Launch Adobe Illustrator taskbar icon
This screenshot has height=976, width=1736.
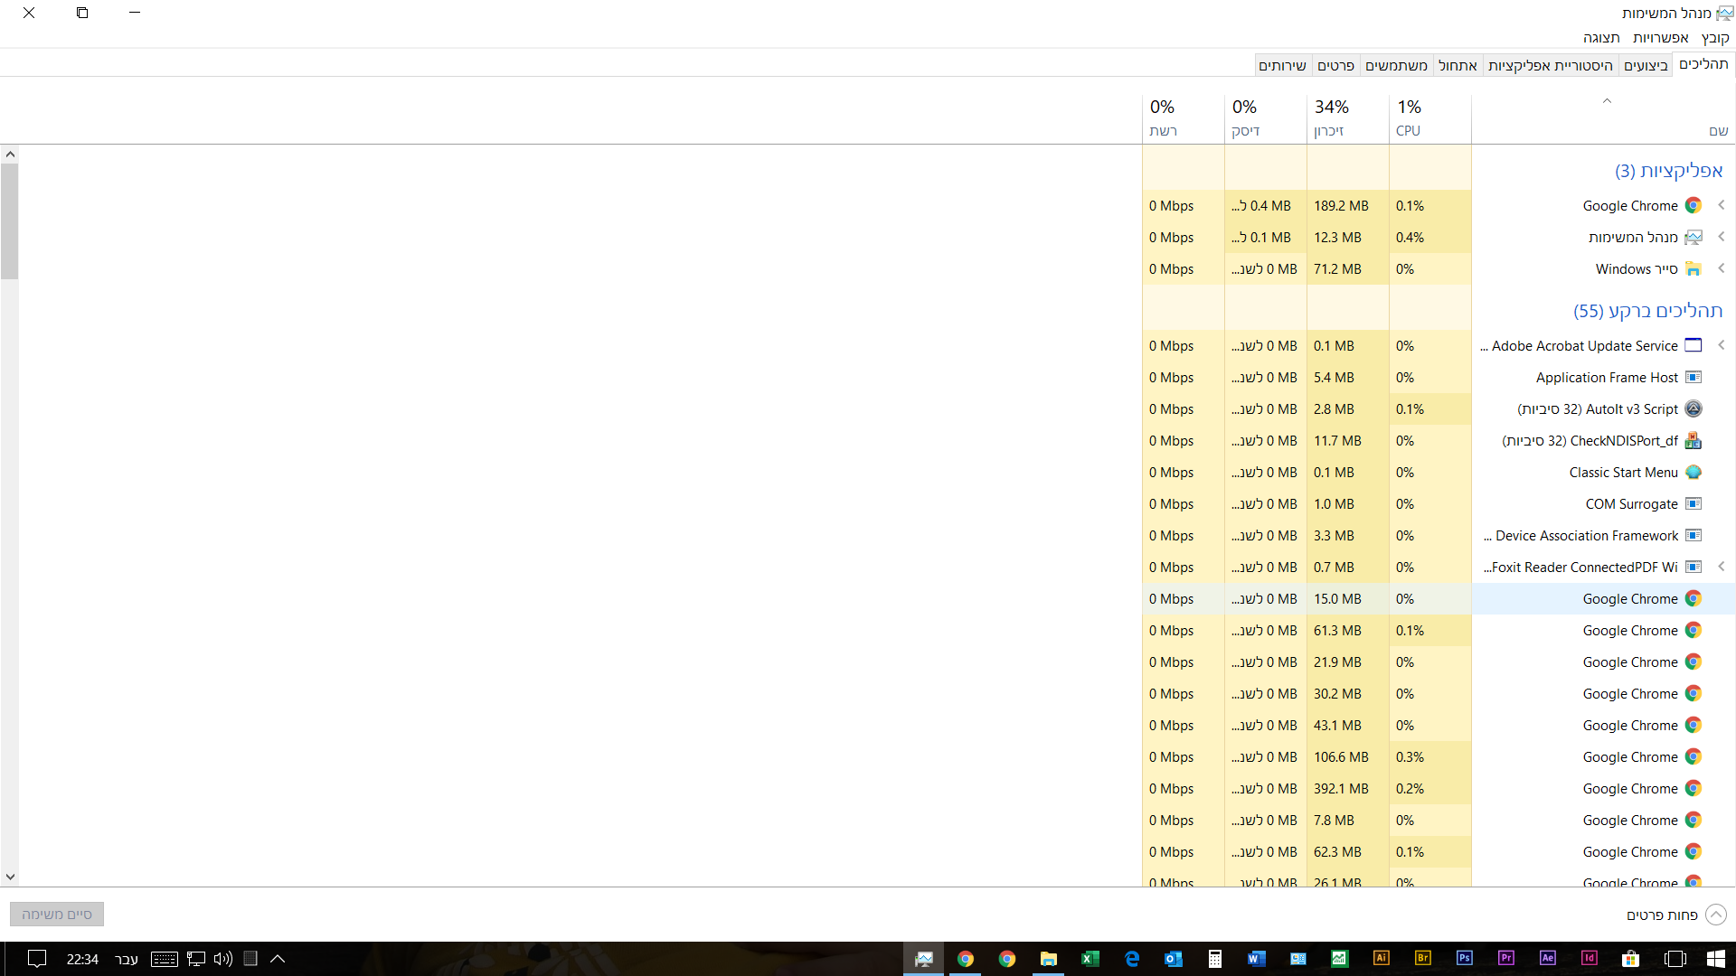coord(1382,959)
